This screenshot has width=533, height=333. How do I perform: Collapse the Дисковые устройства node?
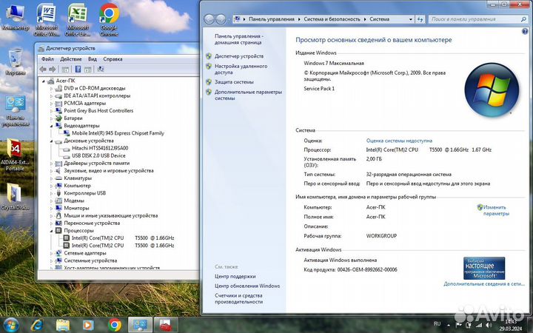click(x=52, y=141)
